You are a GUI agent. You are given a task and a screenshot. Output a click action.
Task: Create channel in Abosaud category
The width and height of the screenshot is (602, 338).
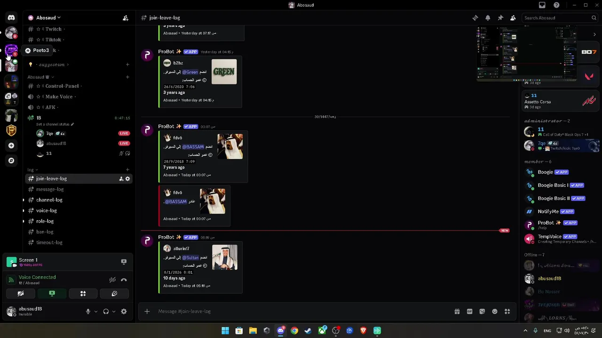127,77
